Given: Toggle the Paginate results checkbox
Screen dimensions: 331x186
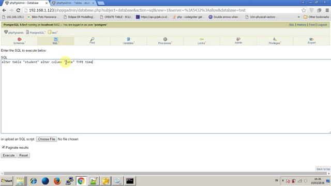Looking at the screenshot, I should pyautogui.click(x=4, y=147).
